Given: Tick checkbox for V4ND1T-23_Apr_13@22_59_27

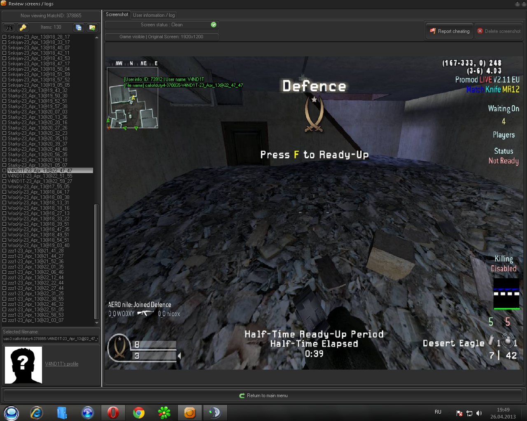Looking at the screenshot, I should (x=5, y=181).
